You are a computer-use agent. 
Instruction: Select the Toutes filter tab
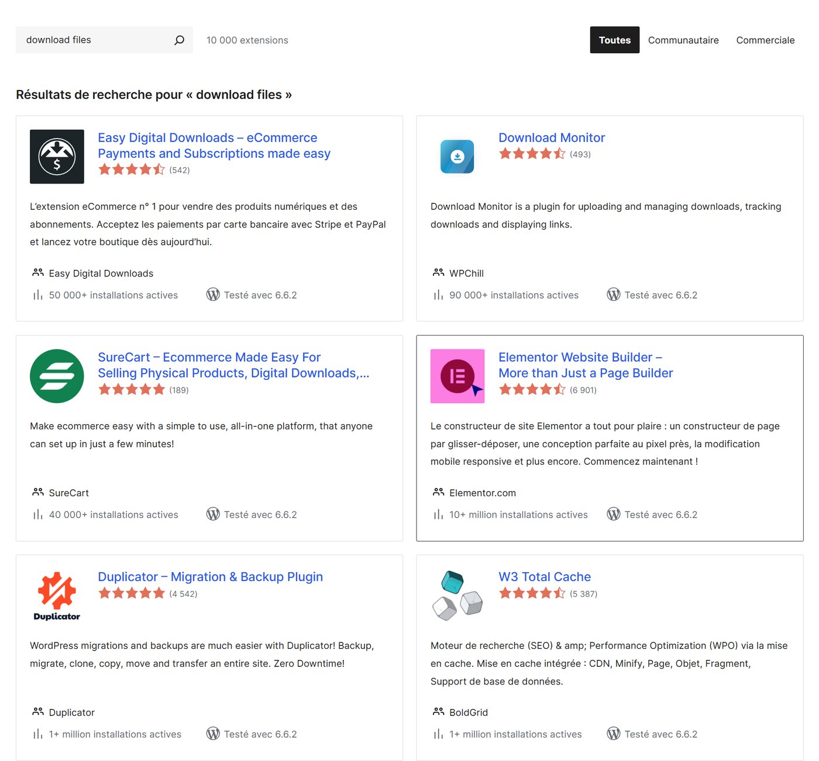(x=615, y=40)
